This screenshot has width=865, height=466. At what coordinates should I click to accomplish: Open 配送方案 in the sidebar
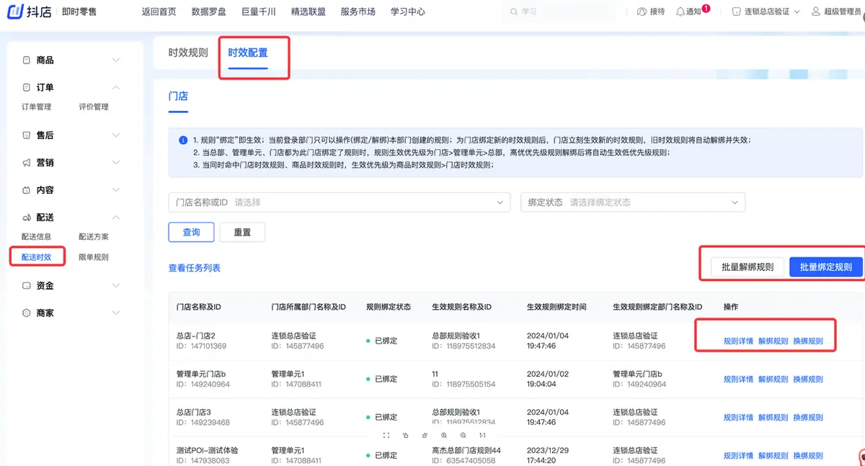pos(94,236)
